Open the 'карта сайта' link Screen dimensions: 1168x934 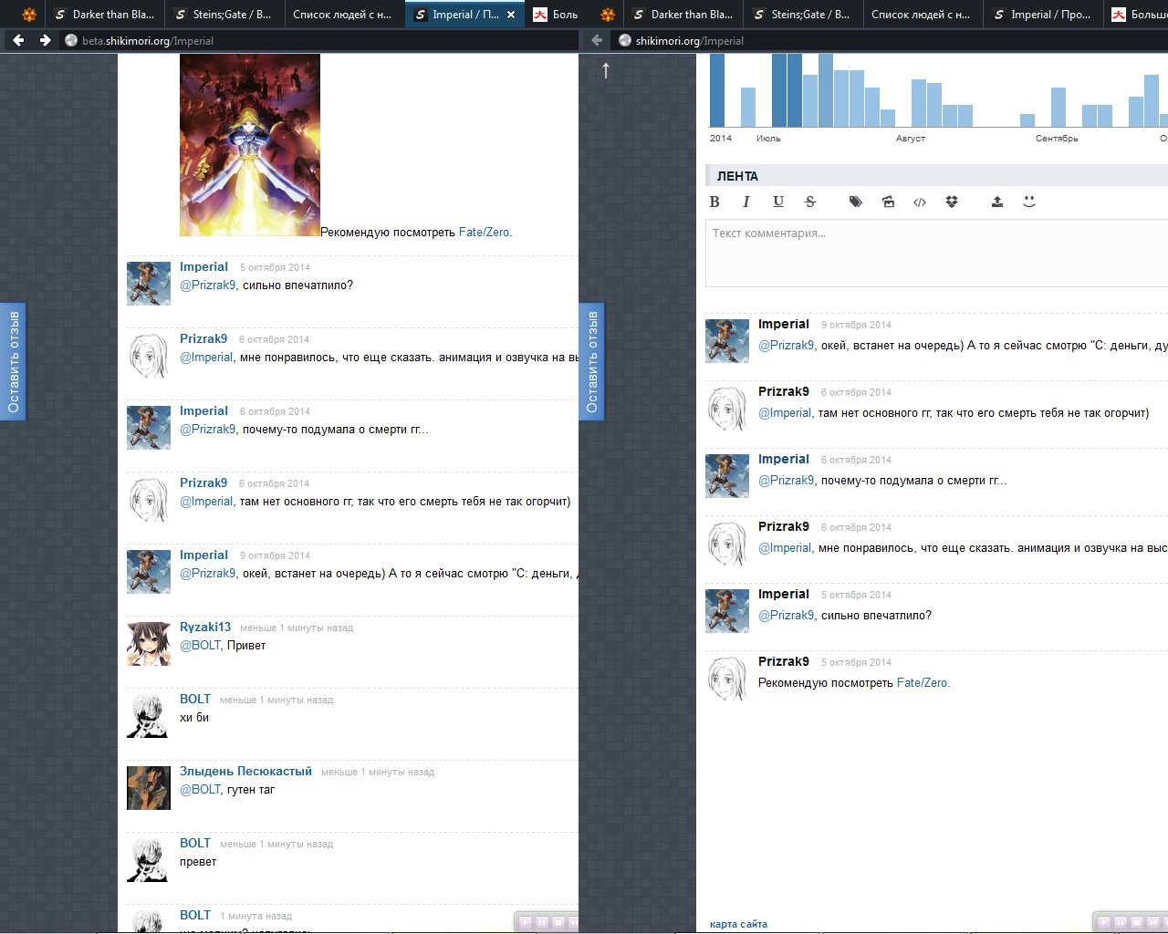[738, 924]
